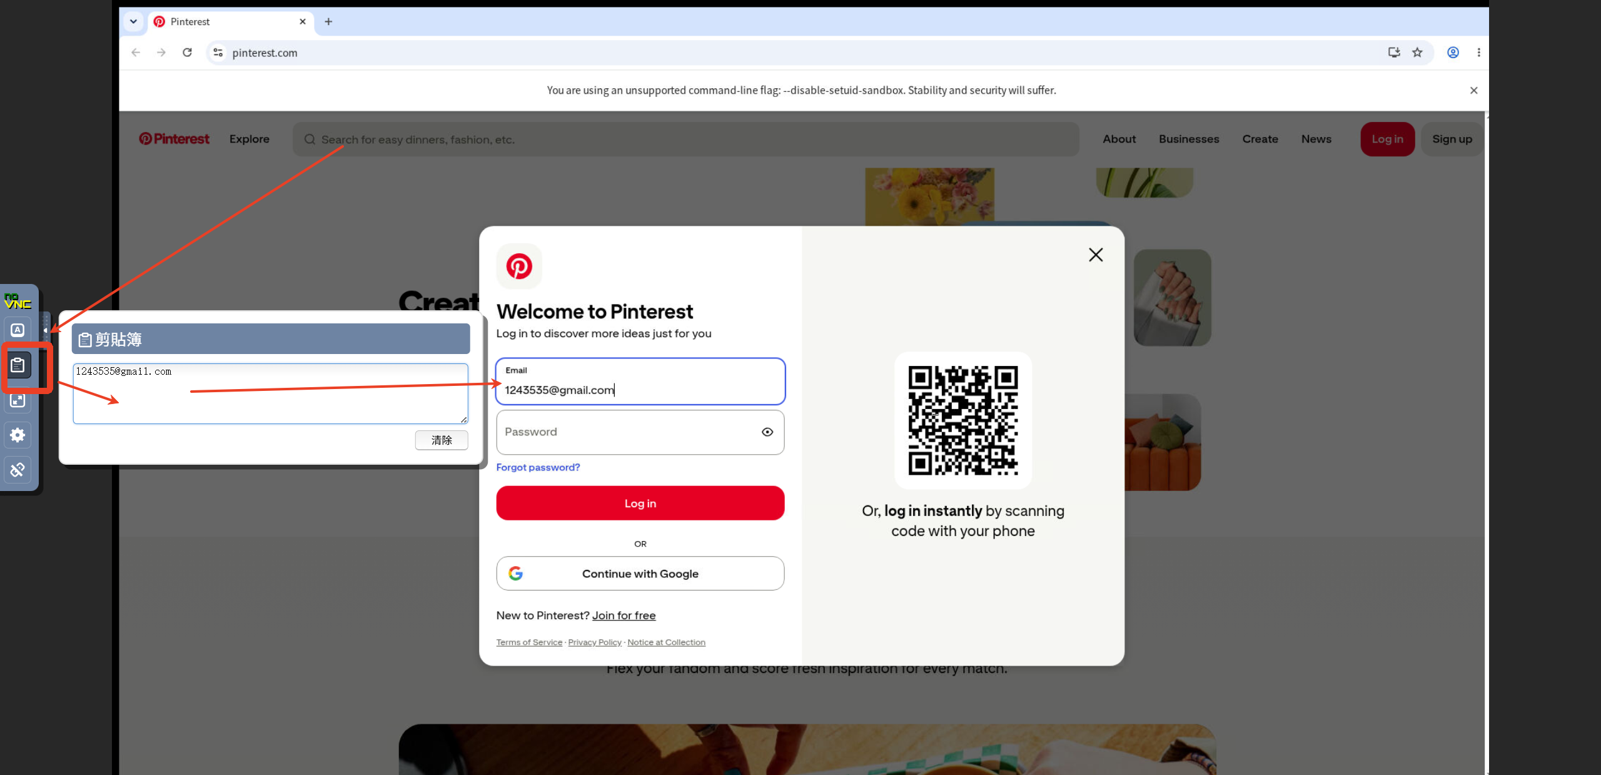Open the Terms of Service link
This screenshot has width=1601, height=775.
tap(530, 642)
